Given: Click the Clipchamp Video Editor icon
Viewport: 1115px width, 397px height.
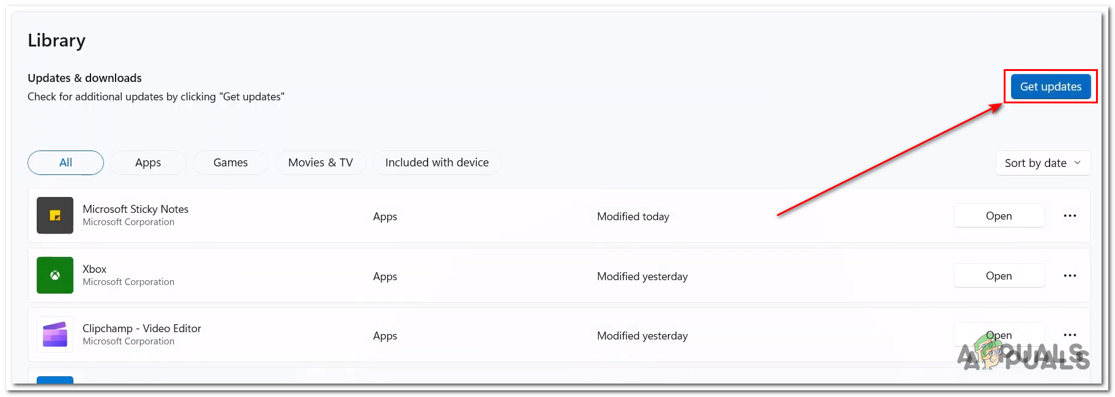Looking at the screenshot, I should 55,335.
